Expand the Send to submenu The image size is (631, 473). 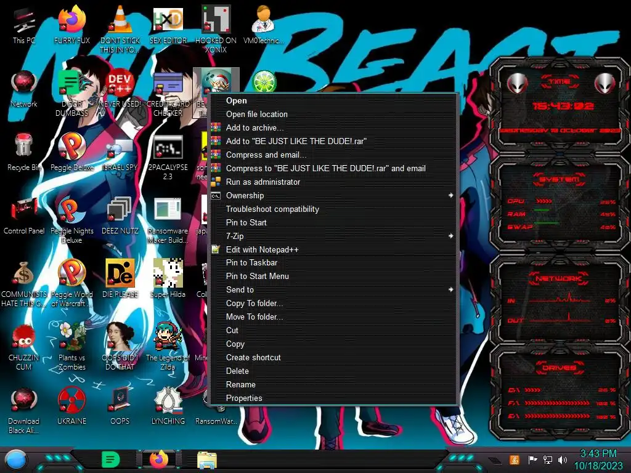coord(333,289)
